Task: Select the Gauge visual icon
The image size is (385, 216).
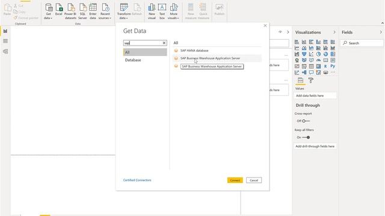Action: pyautogui.click(x=318, y=60)
